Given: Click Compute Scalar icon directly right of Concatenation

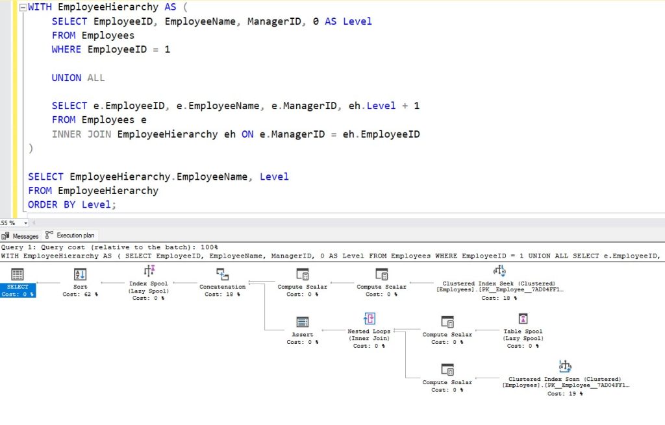Looking at the screenshot, I should 303,274.
